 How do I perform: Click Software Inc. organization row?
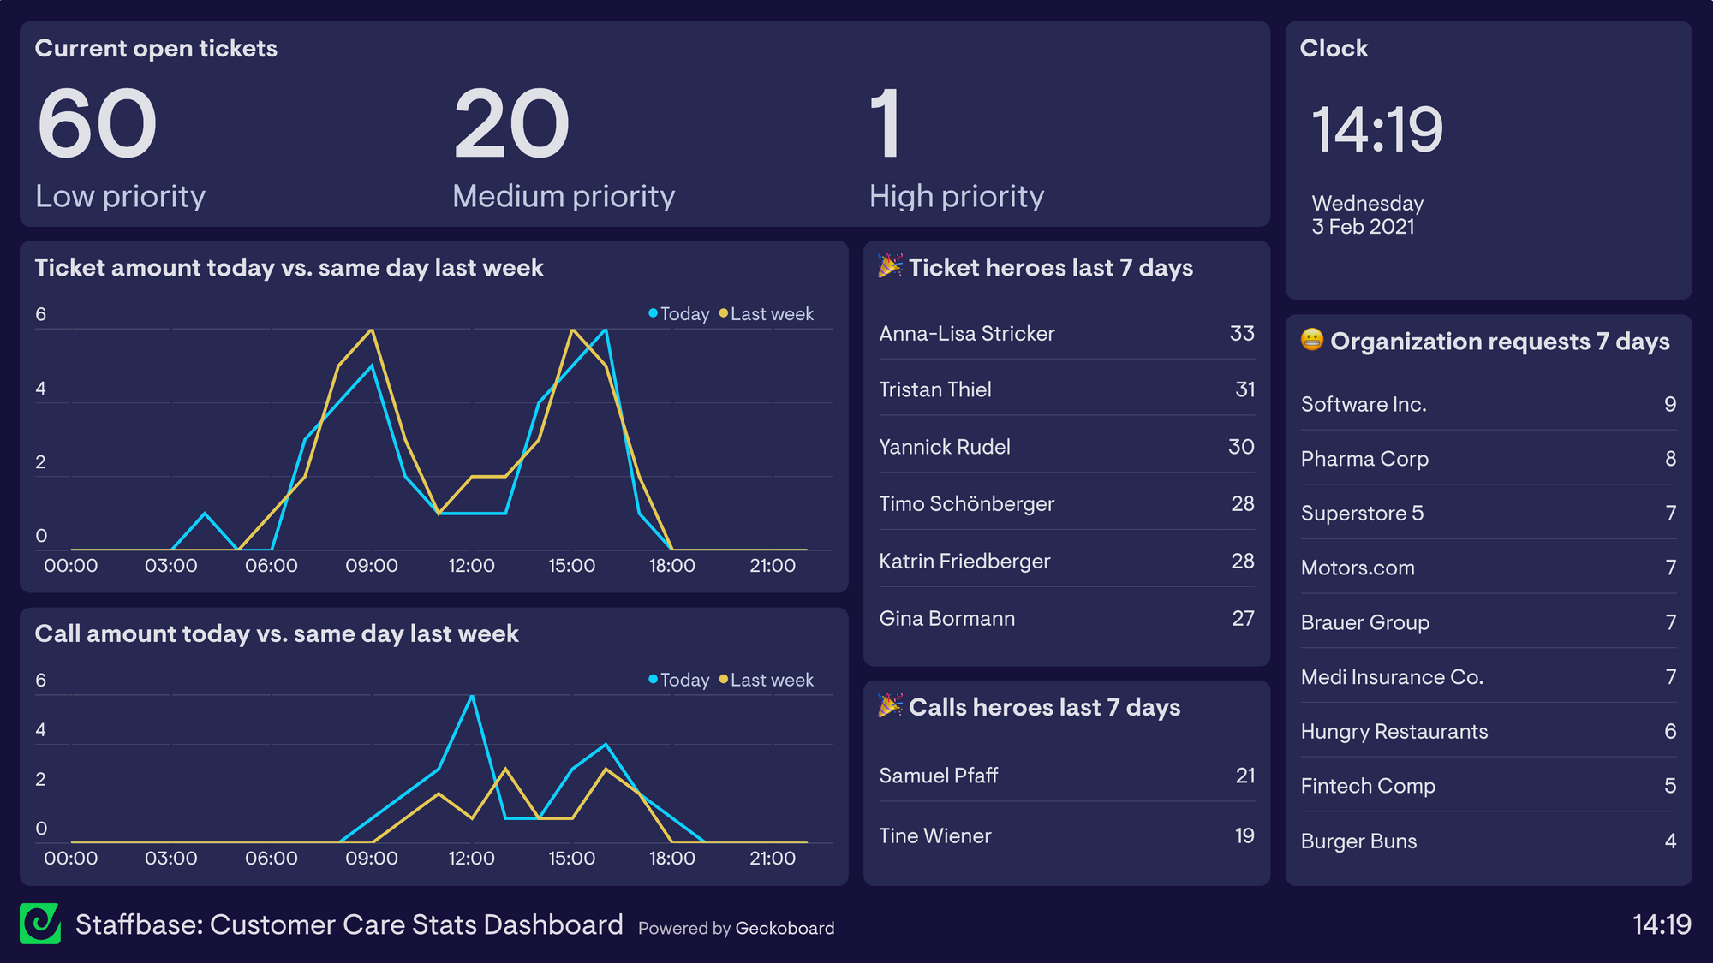(1363, 404)
